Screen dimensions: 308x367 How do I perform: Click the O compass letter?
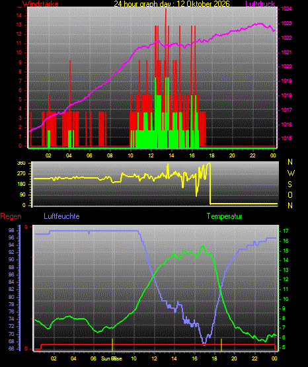290,194
